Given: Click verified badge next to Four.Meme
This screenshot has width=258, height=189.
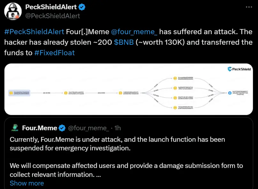Looking at the screenshot, I should point(62,128).
